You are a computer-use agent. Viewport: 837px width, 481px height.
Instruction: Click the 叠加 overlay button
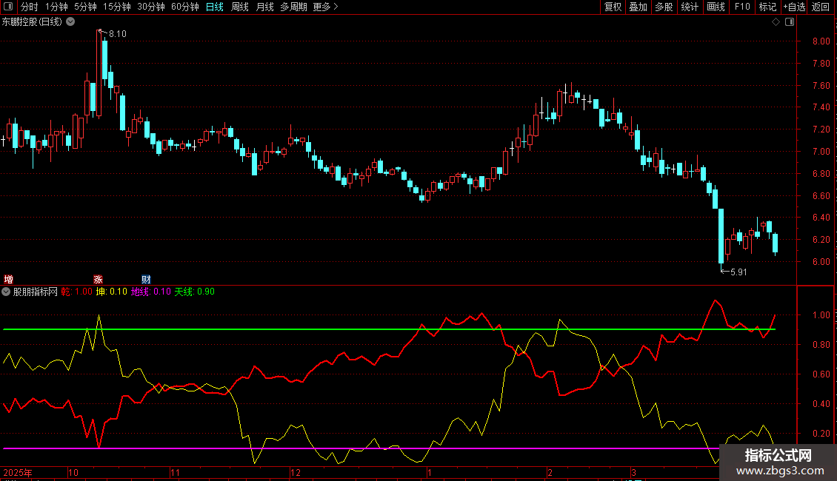point(638,7)
